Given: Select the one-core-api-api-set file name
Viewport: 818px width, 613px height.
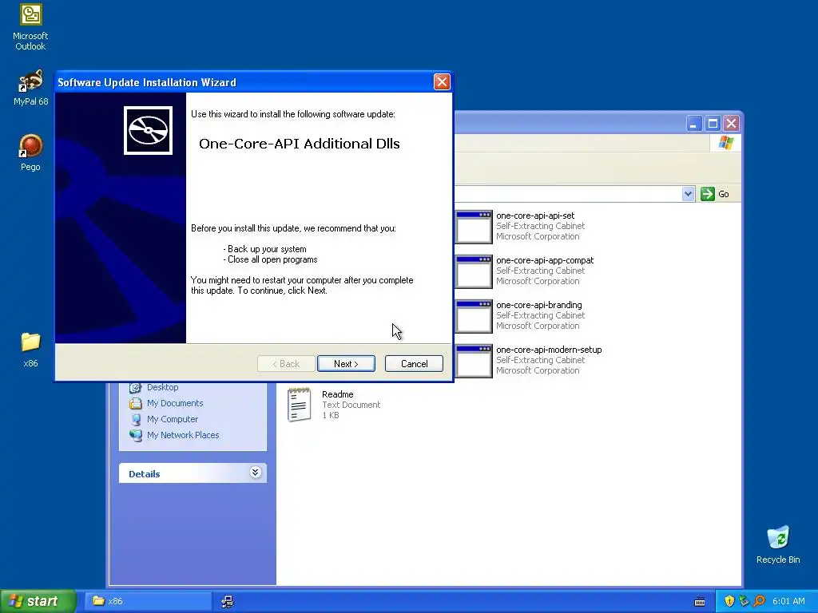Looking at the screenshot, I should (x=535, y=216).
